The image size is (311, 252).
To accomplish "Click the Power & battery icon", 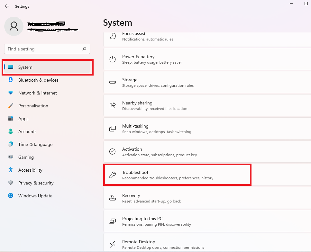I will tap(113, 59).
